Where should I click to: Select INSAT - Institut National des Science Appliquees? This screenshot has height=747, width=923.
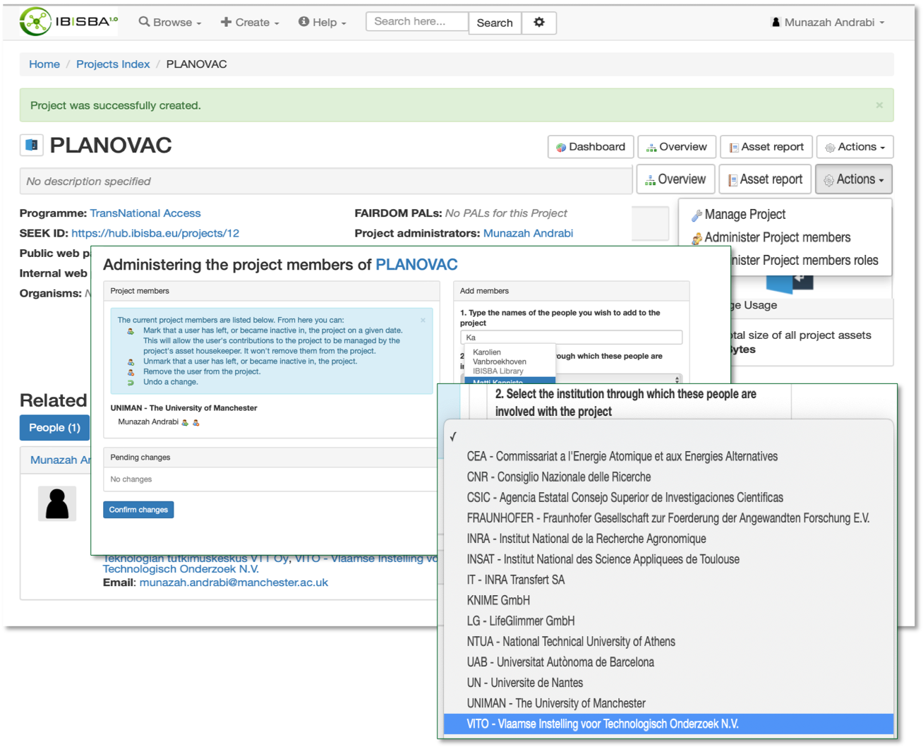pyautogui.click(x=668, y=559)
